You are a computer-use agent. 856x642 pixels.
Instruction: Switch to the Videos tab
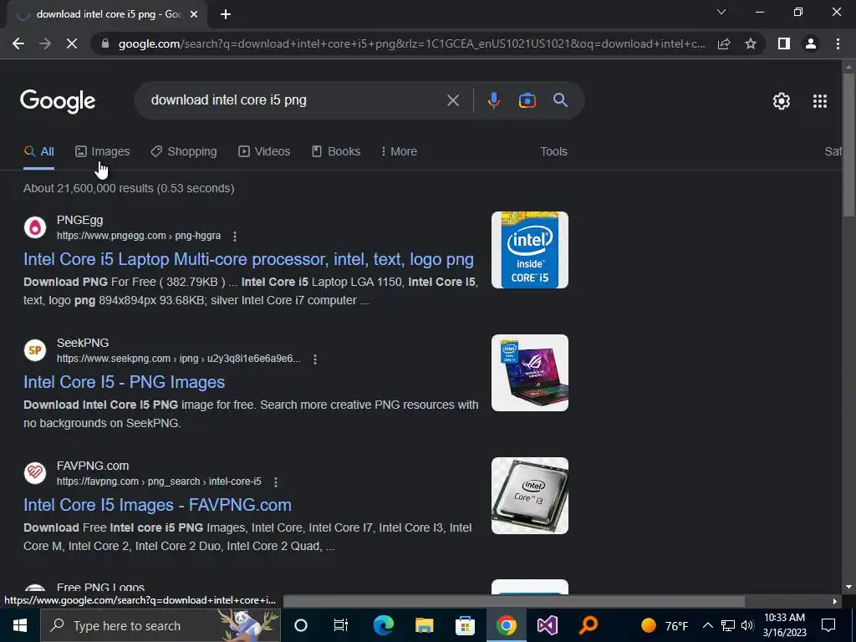pos(264,151)
